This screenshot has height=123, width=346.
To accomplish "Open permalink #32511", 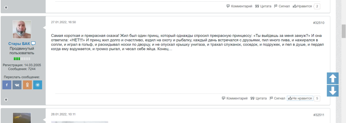I will pyautogui.click(x=319, y=115).
